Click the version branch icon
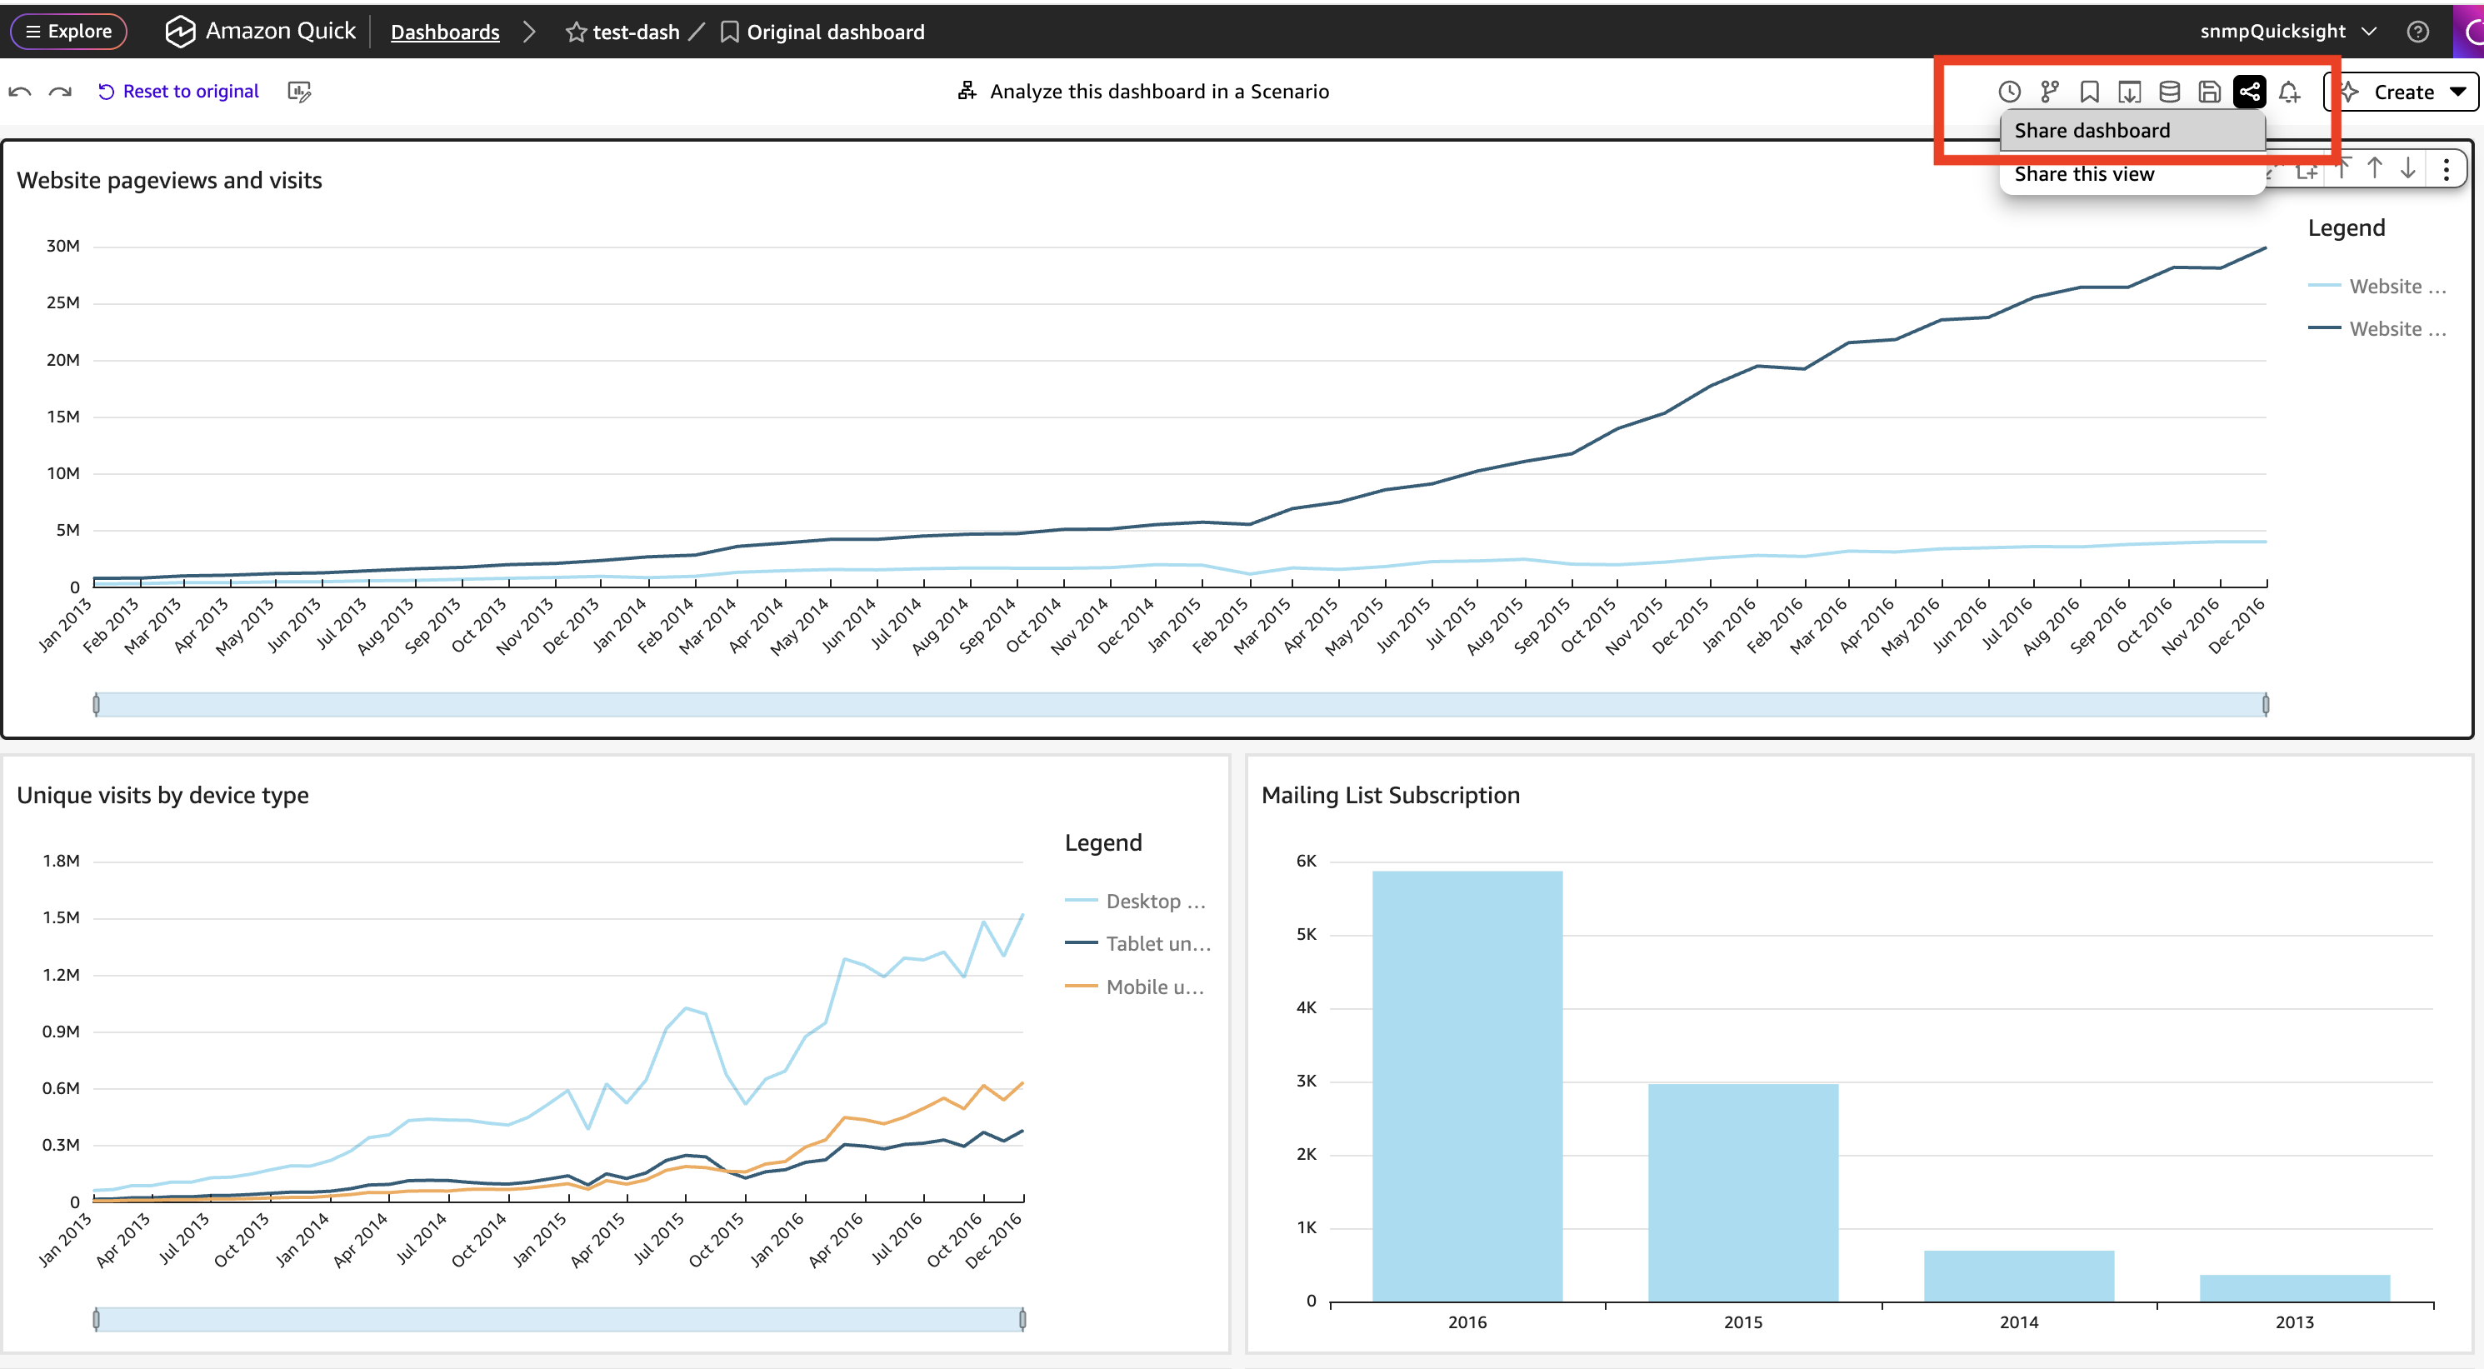The image size is (2484, 1369). click(x=2050, y=92)
